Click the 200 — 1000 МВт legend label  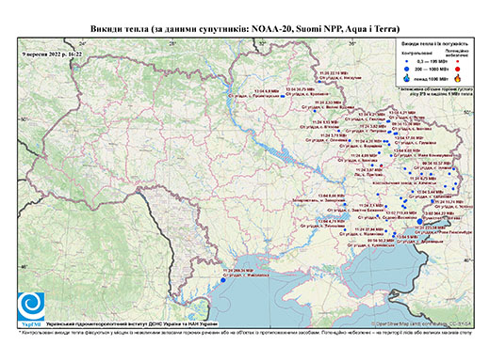click(431, 69)
